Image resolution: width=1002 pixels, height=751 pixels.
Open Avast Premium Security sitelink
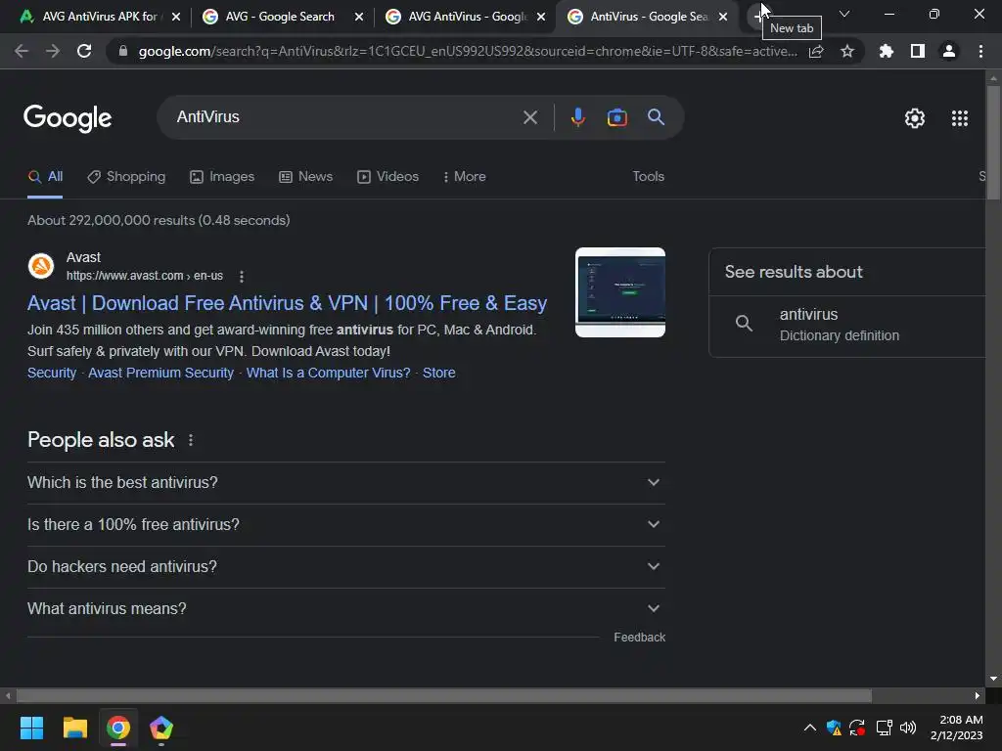click(161, 373)
